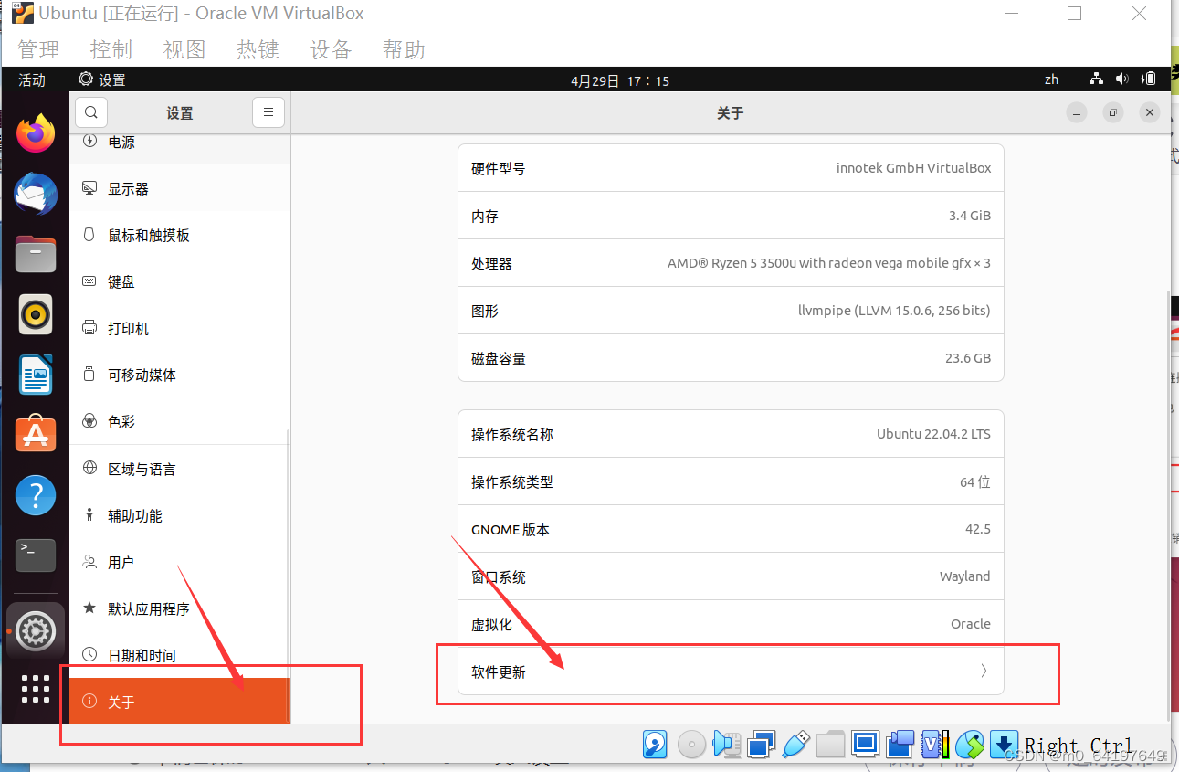1179x772 pixels.
Task: Select 日期和时间 in settings sidebar
Action: (180, 655)
